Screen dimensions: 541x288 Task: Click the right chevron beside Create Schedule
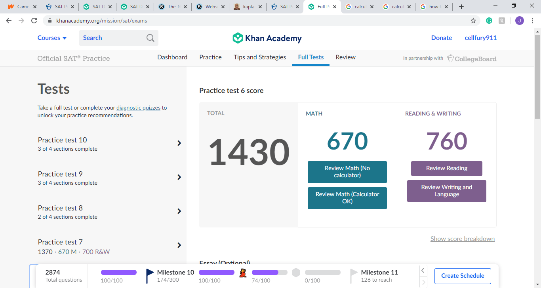(423, 282)
